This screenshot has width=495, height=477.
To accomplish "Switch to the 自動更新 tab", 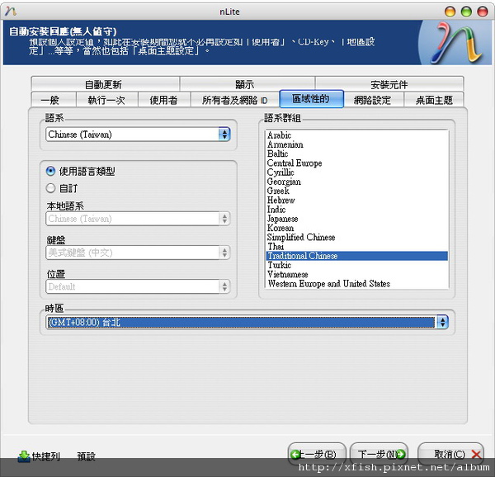I will [105, 84].
